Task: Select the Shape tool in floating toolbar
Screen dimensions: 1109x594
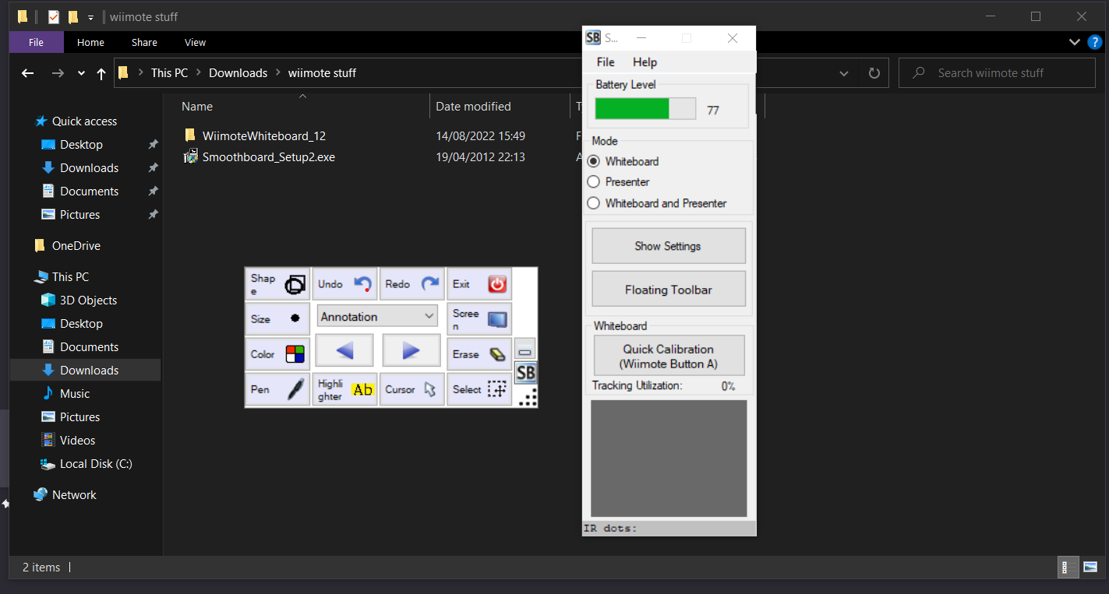Action: pyautogui.click(x=277, y=284)
